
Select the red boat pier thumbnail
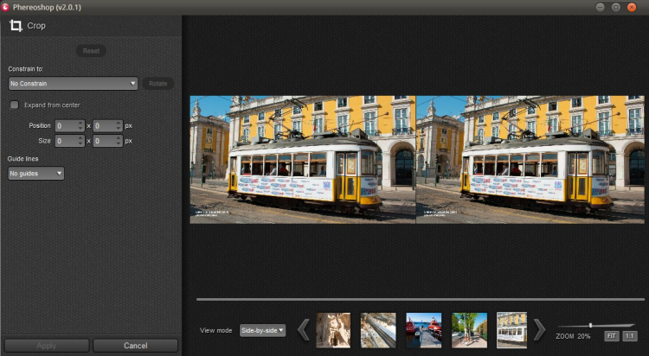tap(424, 330)
